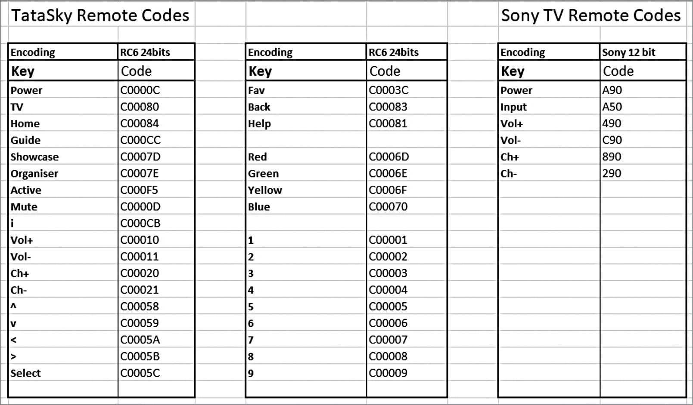Click the Sony code 290 cell

coord(612,174)
